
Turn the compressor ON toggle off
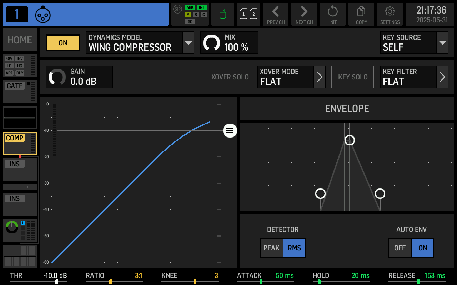pos(62,43)
